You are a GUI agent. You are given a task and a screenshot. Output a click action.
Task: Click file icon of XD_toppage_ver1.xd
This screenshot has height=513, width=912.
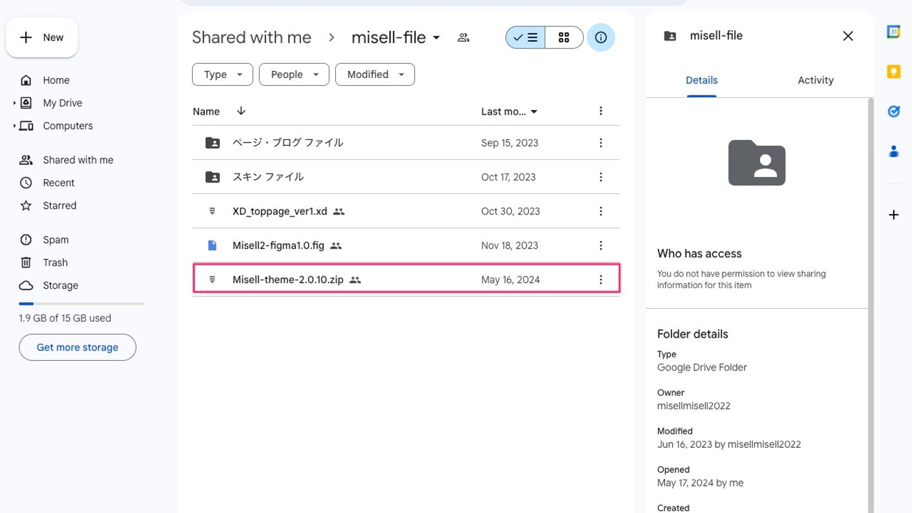coord(212,211)
